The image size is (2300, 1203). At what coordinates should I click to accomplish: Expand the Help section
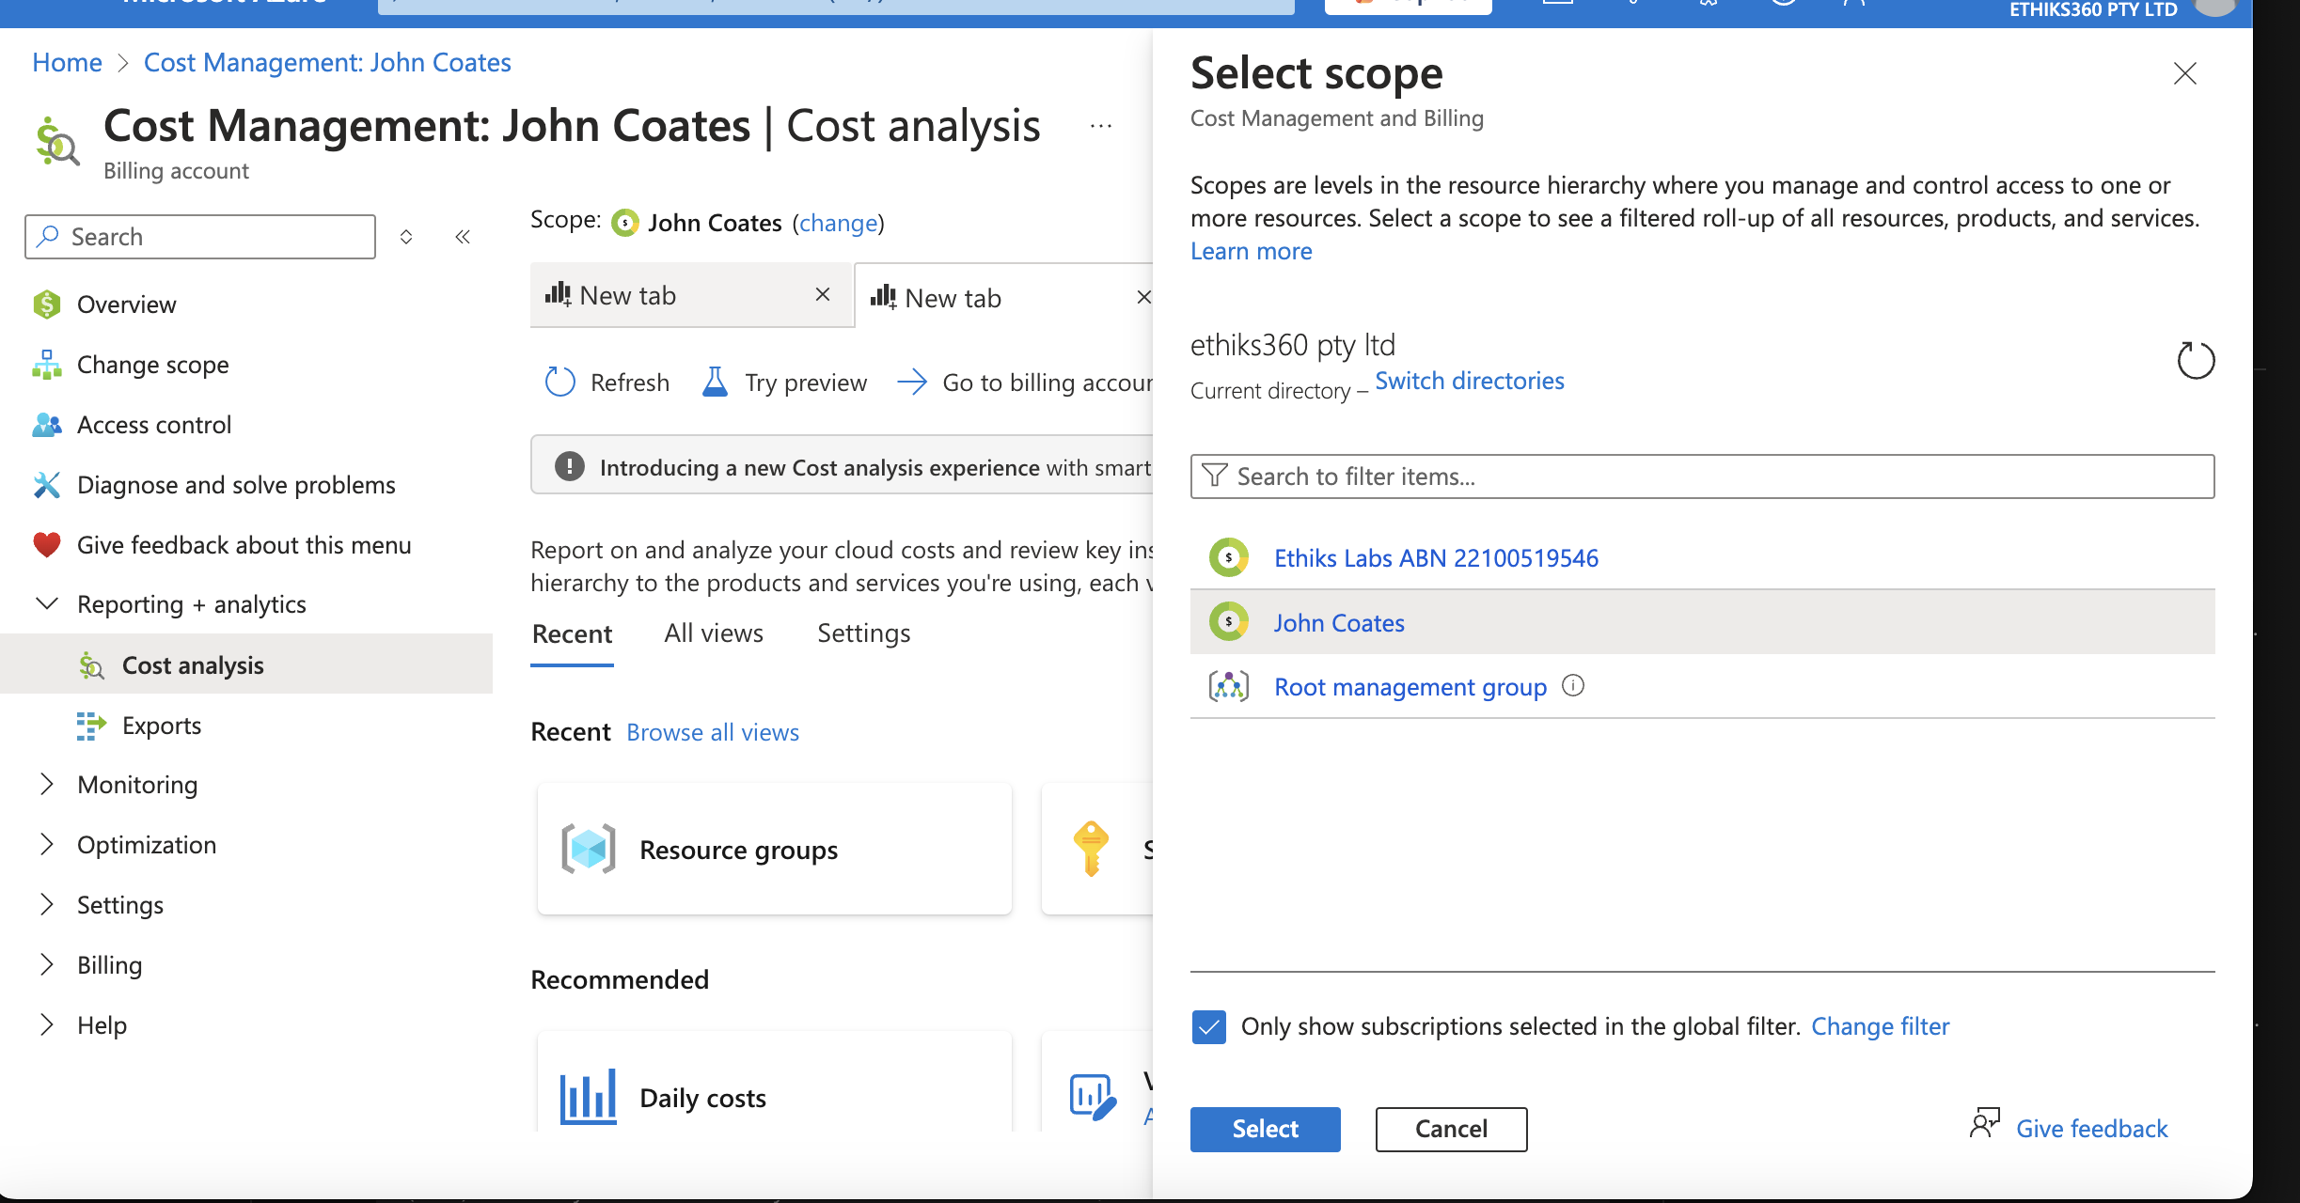coord(46,1025)
